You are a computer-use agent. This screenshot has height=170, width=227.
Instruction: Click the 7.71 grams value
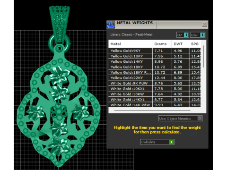coord(158,51)
